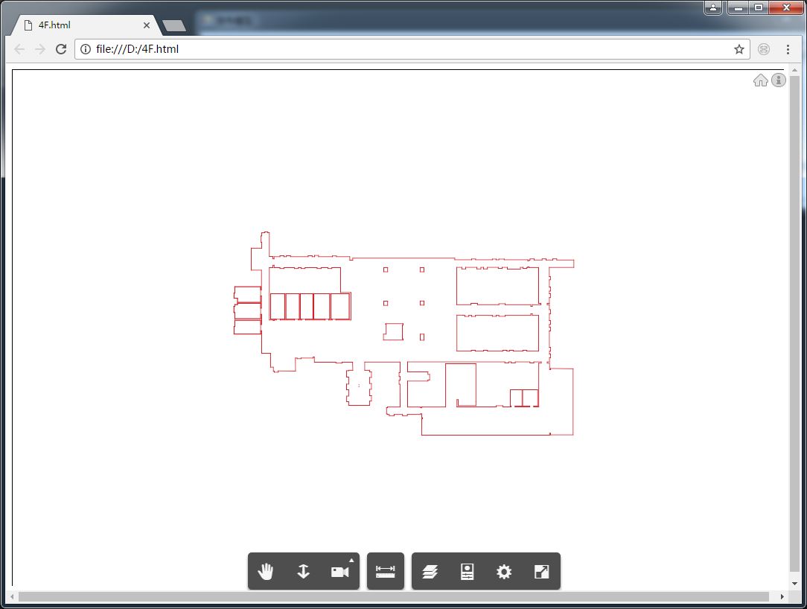
Task: Close the 4F.html tab
Action: [x=146, y=25]
